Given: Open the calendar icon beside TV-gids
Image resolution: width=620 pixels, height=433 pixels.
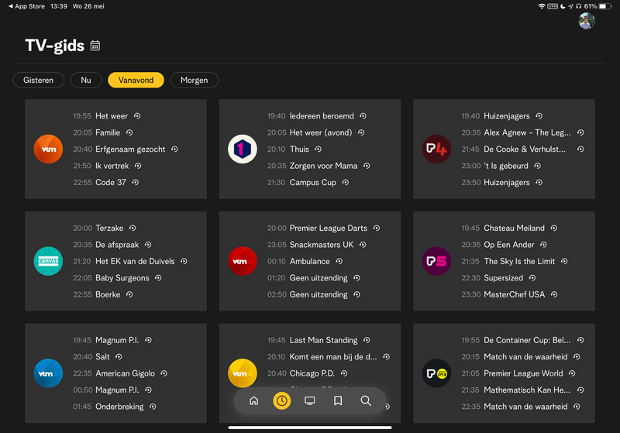Looking at the screenshot, I should 95,46.
